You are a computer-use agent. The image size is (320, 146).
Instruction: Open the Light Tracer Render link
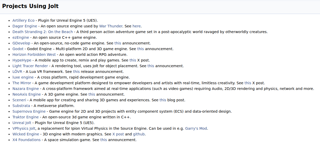(x=30, y=66)
